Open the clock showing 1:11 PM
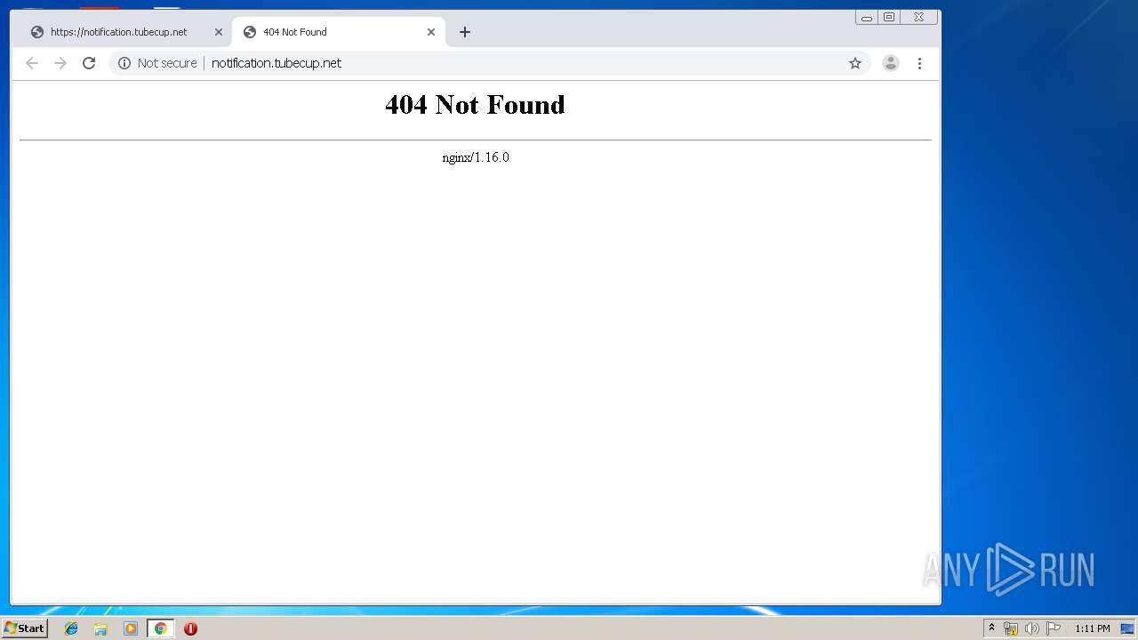Image resolution: width=1138 pixels, height=640 pixels. click(1092, 628)
